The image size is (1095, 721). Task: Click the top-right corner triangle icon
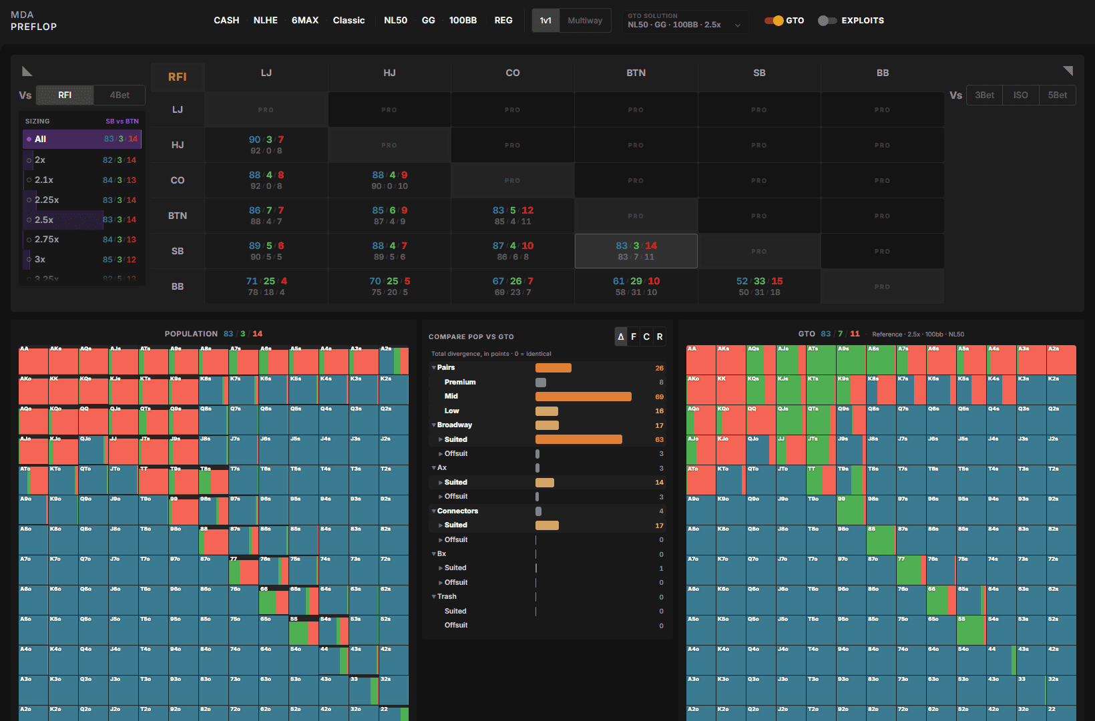(1068, 71)
